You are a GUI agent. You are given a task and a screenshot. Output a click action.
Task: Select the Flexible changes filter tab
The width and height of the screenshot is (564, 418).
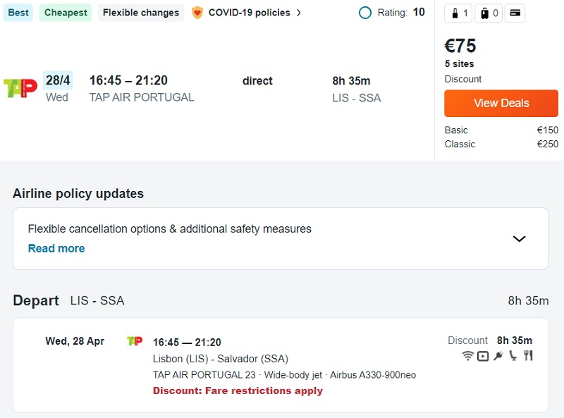(140, 13)
